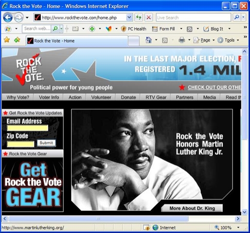Open the Action nav item
Viewport: 250px width, 233px height.
(x=75, y=97)
